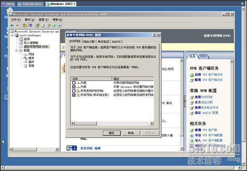Image resolution: width=247 pixels, height=171 pixels.
Task: Switch to the 帮助 tab in task pane
Action: pyautogui.click(x=203, y=56)
